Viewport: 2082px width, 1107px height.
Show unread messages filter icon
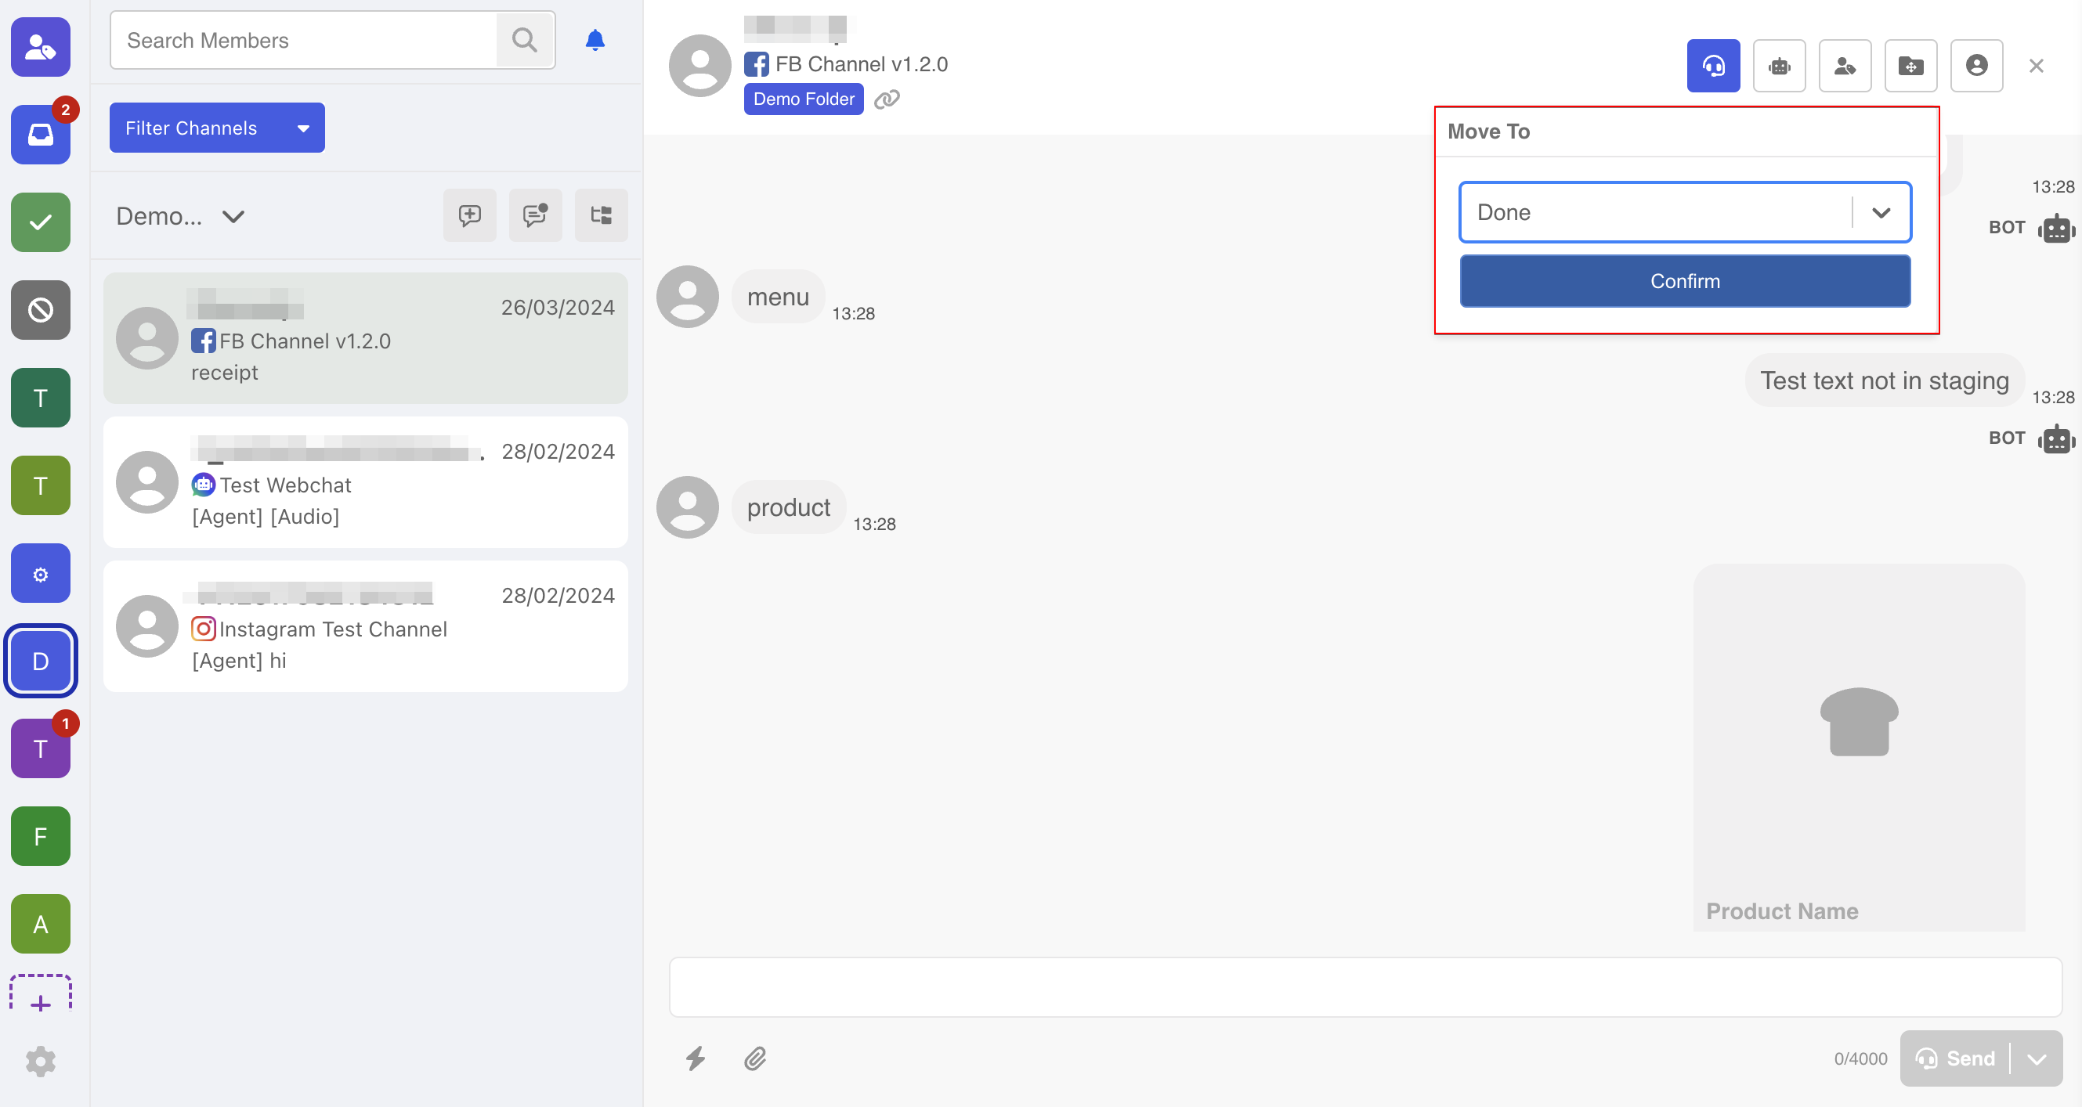535,215
